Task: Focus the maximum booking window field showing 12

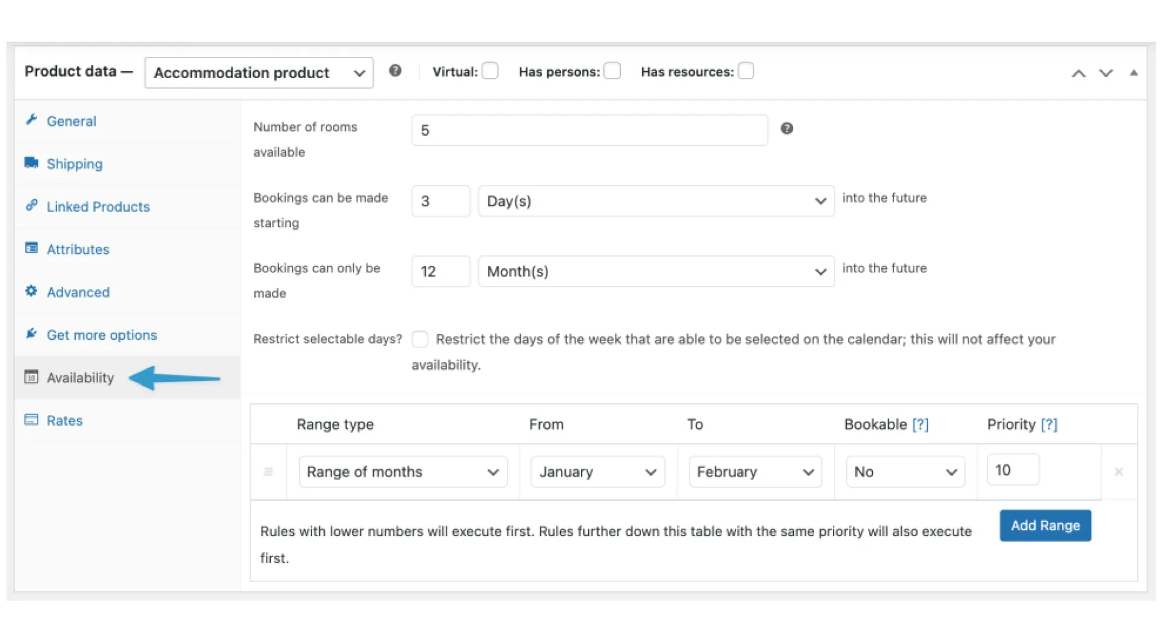Action: tap(441, 271)
